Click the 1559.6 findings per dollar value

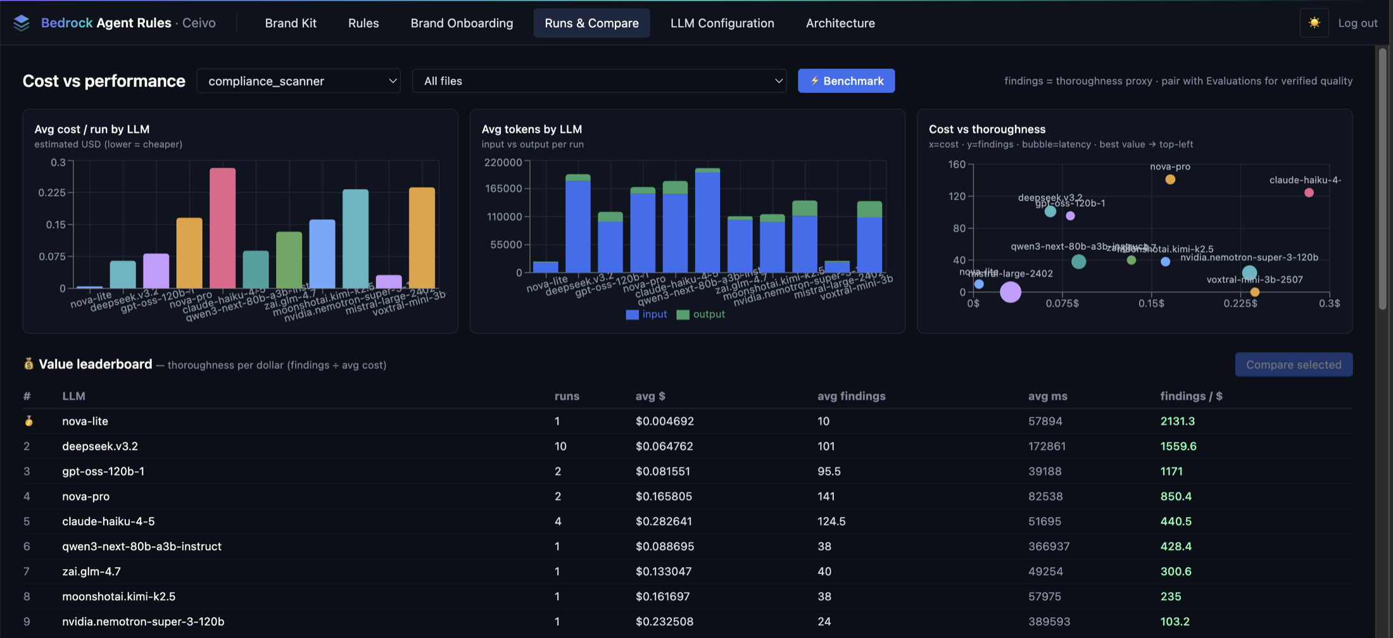click(1178, 446)
